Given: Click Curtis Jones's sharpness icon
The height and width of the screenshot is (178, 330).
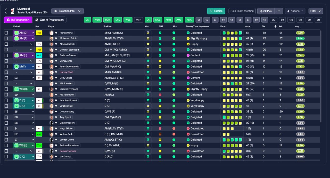Looking at the screenshot, I should point(160,61).
